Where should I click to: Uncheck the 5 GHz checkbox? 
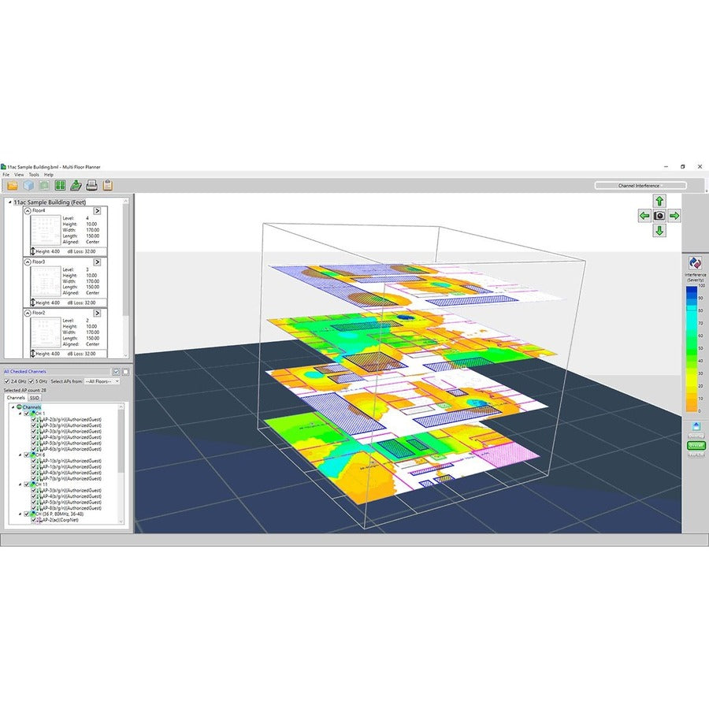pyautogui.click(x=32, y=381)
